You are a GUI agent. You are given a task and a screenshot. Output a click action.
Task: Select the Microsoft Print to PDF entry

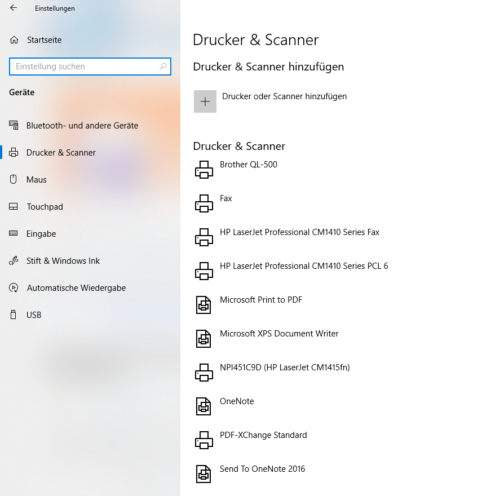261,300
